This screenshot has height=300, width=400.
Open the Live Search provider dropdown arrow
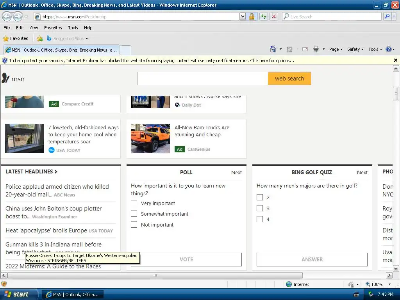tap(395, 16)
